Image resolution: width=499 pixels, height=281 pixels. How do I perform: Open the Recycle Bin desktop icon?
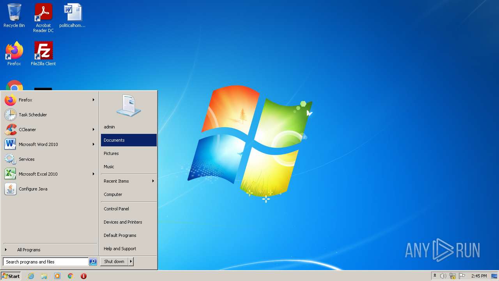14,16
